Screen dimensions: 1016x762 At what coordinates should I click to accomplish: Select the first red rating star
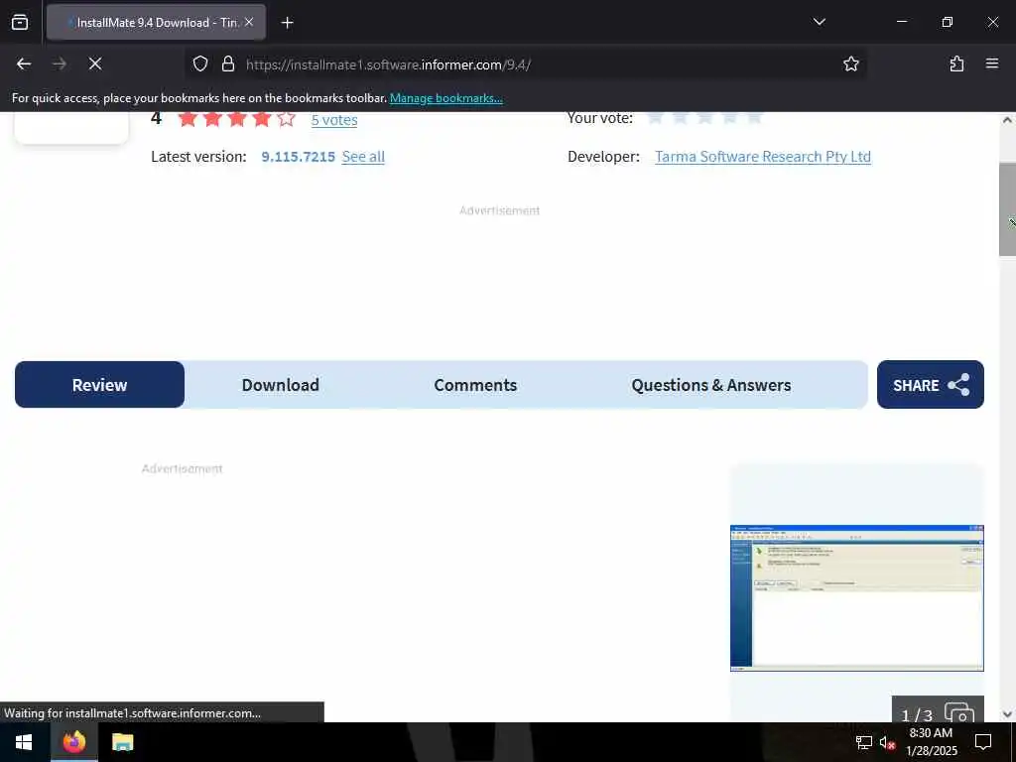pos(188,119)
